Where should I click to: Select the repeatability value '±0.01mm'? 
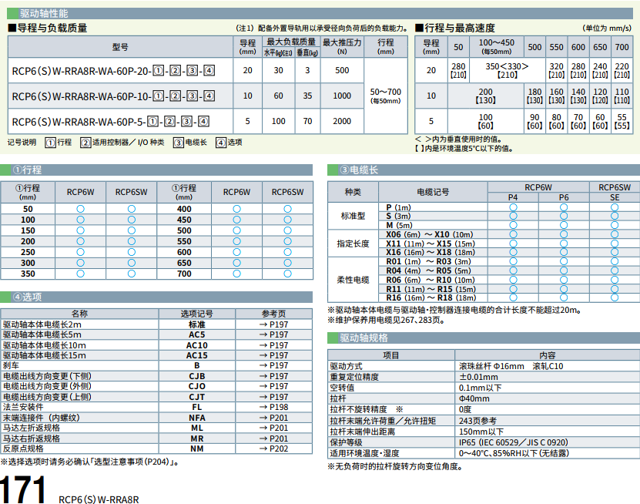[x=478, y=377]
